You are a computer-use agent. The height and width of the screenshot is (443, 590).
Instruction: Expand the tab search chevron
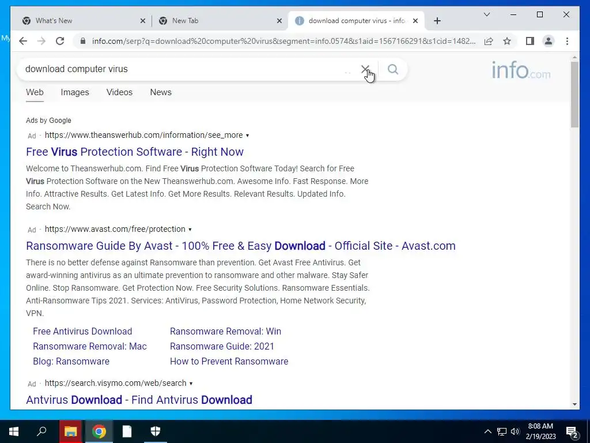click(x=486, y=14)
